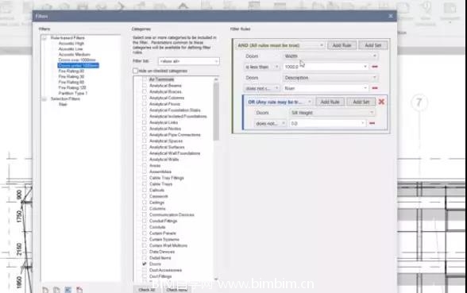Collapse the Rule-based Filters tree node
Screen dimensions: 467x293
click(44, 38)
